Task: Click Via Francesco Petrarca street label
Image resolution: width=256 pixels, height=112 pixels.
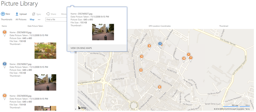Action: click(x=120, y=93)
